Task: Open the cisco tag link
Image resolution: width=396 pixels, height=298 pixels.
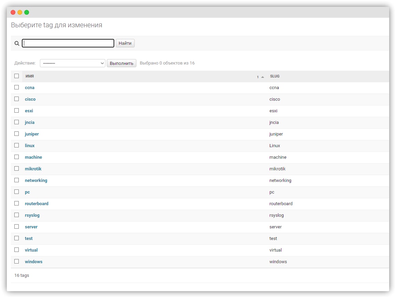Action: (30, 99)
